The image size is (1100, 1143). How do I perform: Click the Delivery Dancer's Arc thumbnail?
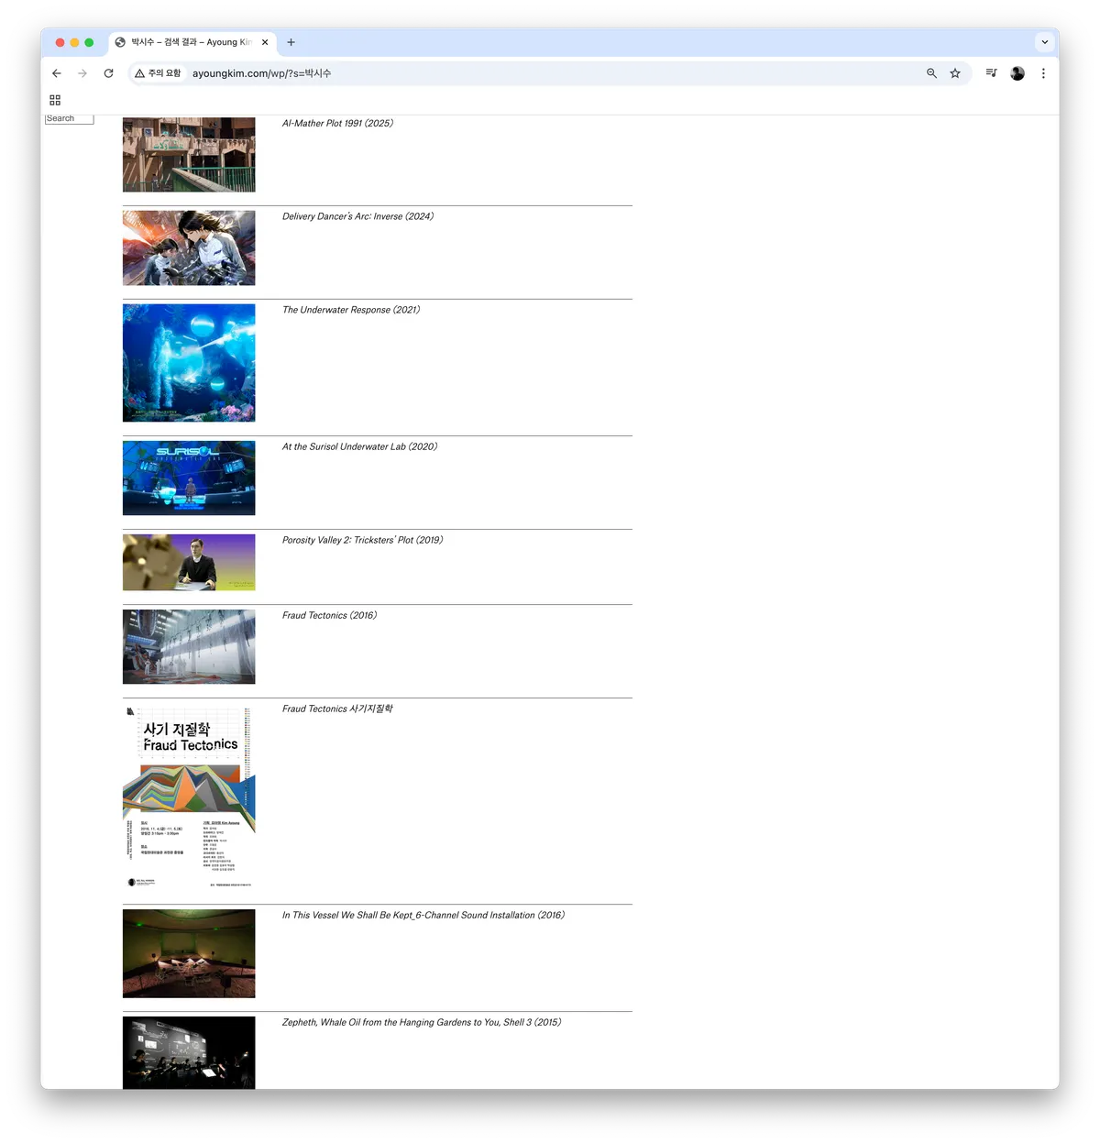pos(189,247)
